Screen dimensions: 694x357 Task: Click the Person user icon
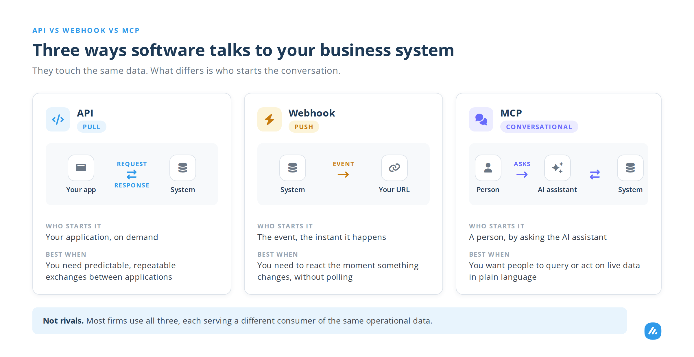[x=488, y=168]
